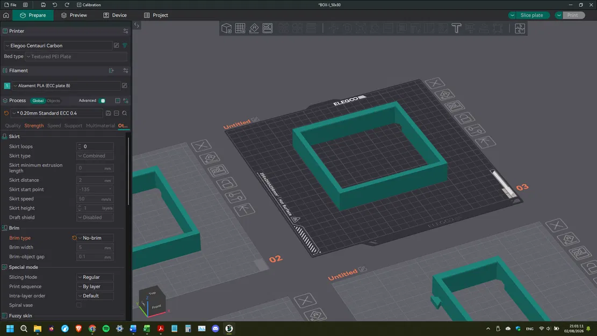This screenshot has width=597, height=336.
Task: Open the Bed type dropdown
Action: 76,56
